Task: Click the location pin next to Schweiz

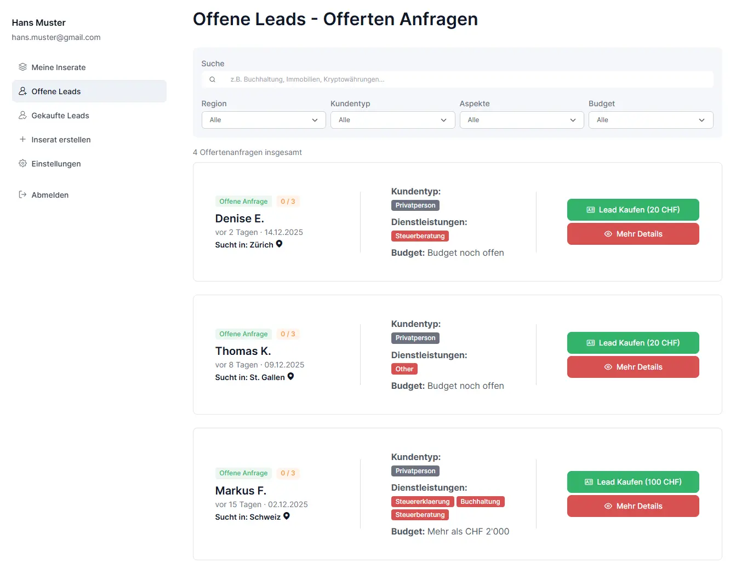Action: (x=287, y=516)
